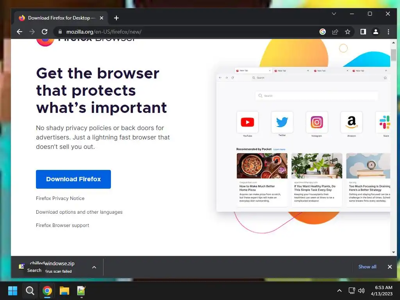
Task: Open the Windows Start menu
Action: pos(12,291)
